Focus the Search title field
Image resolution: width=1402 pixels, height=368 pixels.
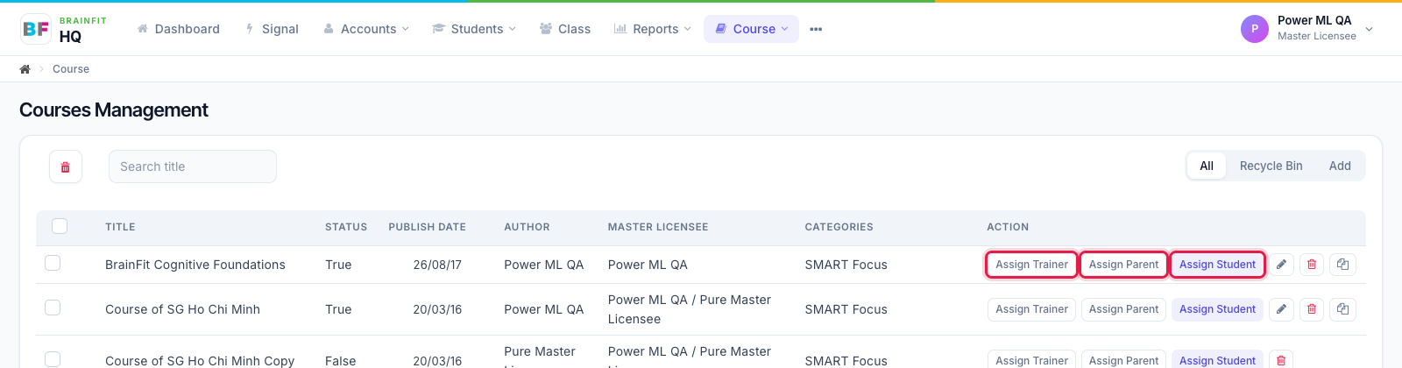(193, 166)
